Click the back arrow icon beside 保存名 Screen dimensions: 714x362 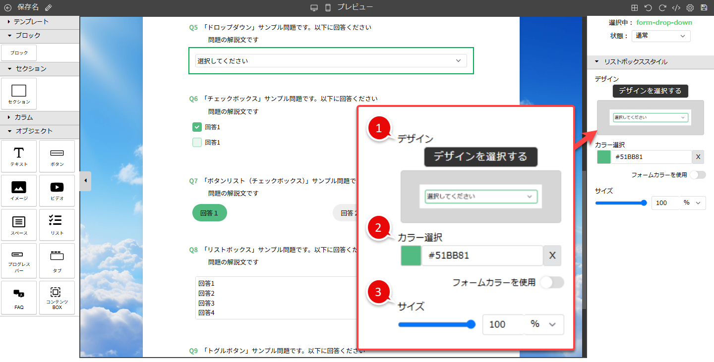click(x=7, y=7)
